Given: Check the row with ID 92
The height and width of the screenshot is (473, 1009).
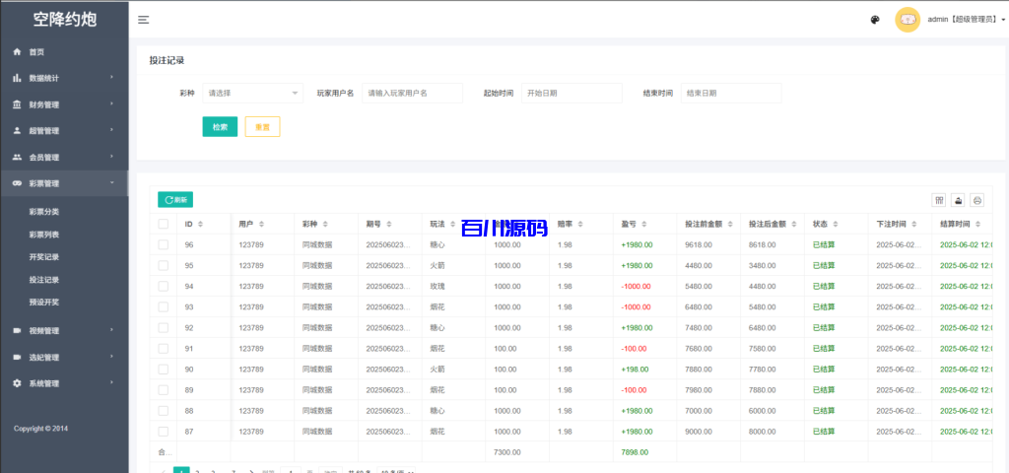Looking at the screenshot, I should coord(164,327).
